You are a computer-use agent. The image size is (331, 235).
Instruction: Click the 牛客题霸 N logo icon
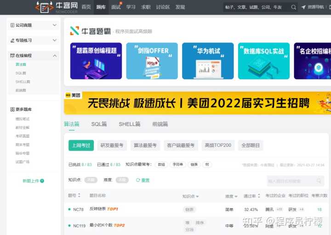pyautogui.click(x=74, y=31)
